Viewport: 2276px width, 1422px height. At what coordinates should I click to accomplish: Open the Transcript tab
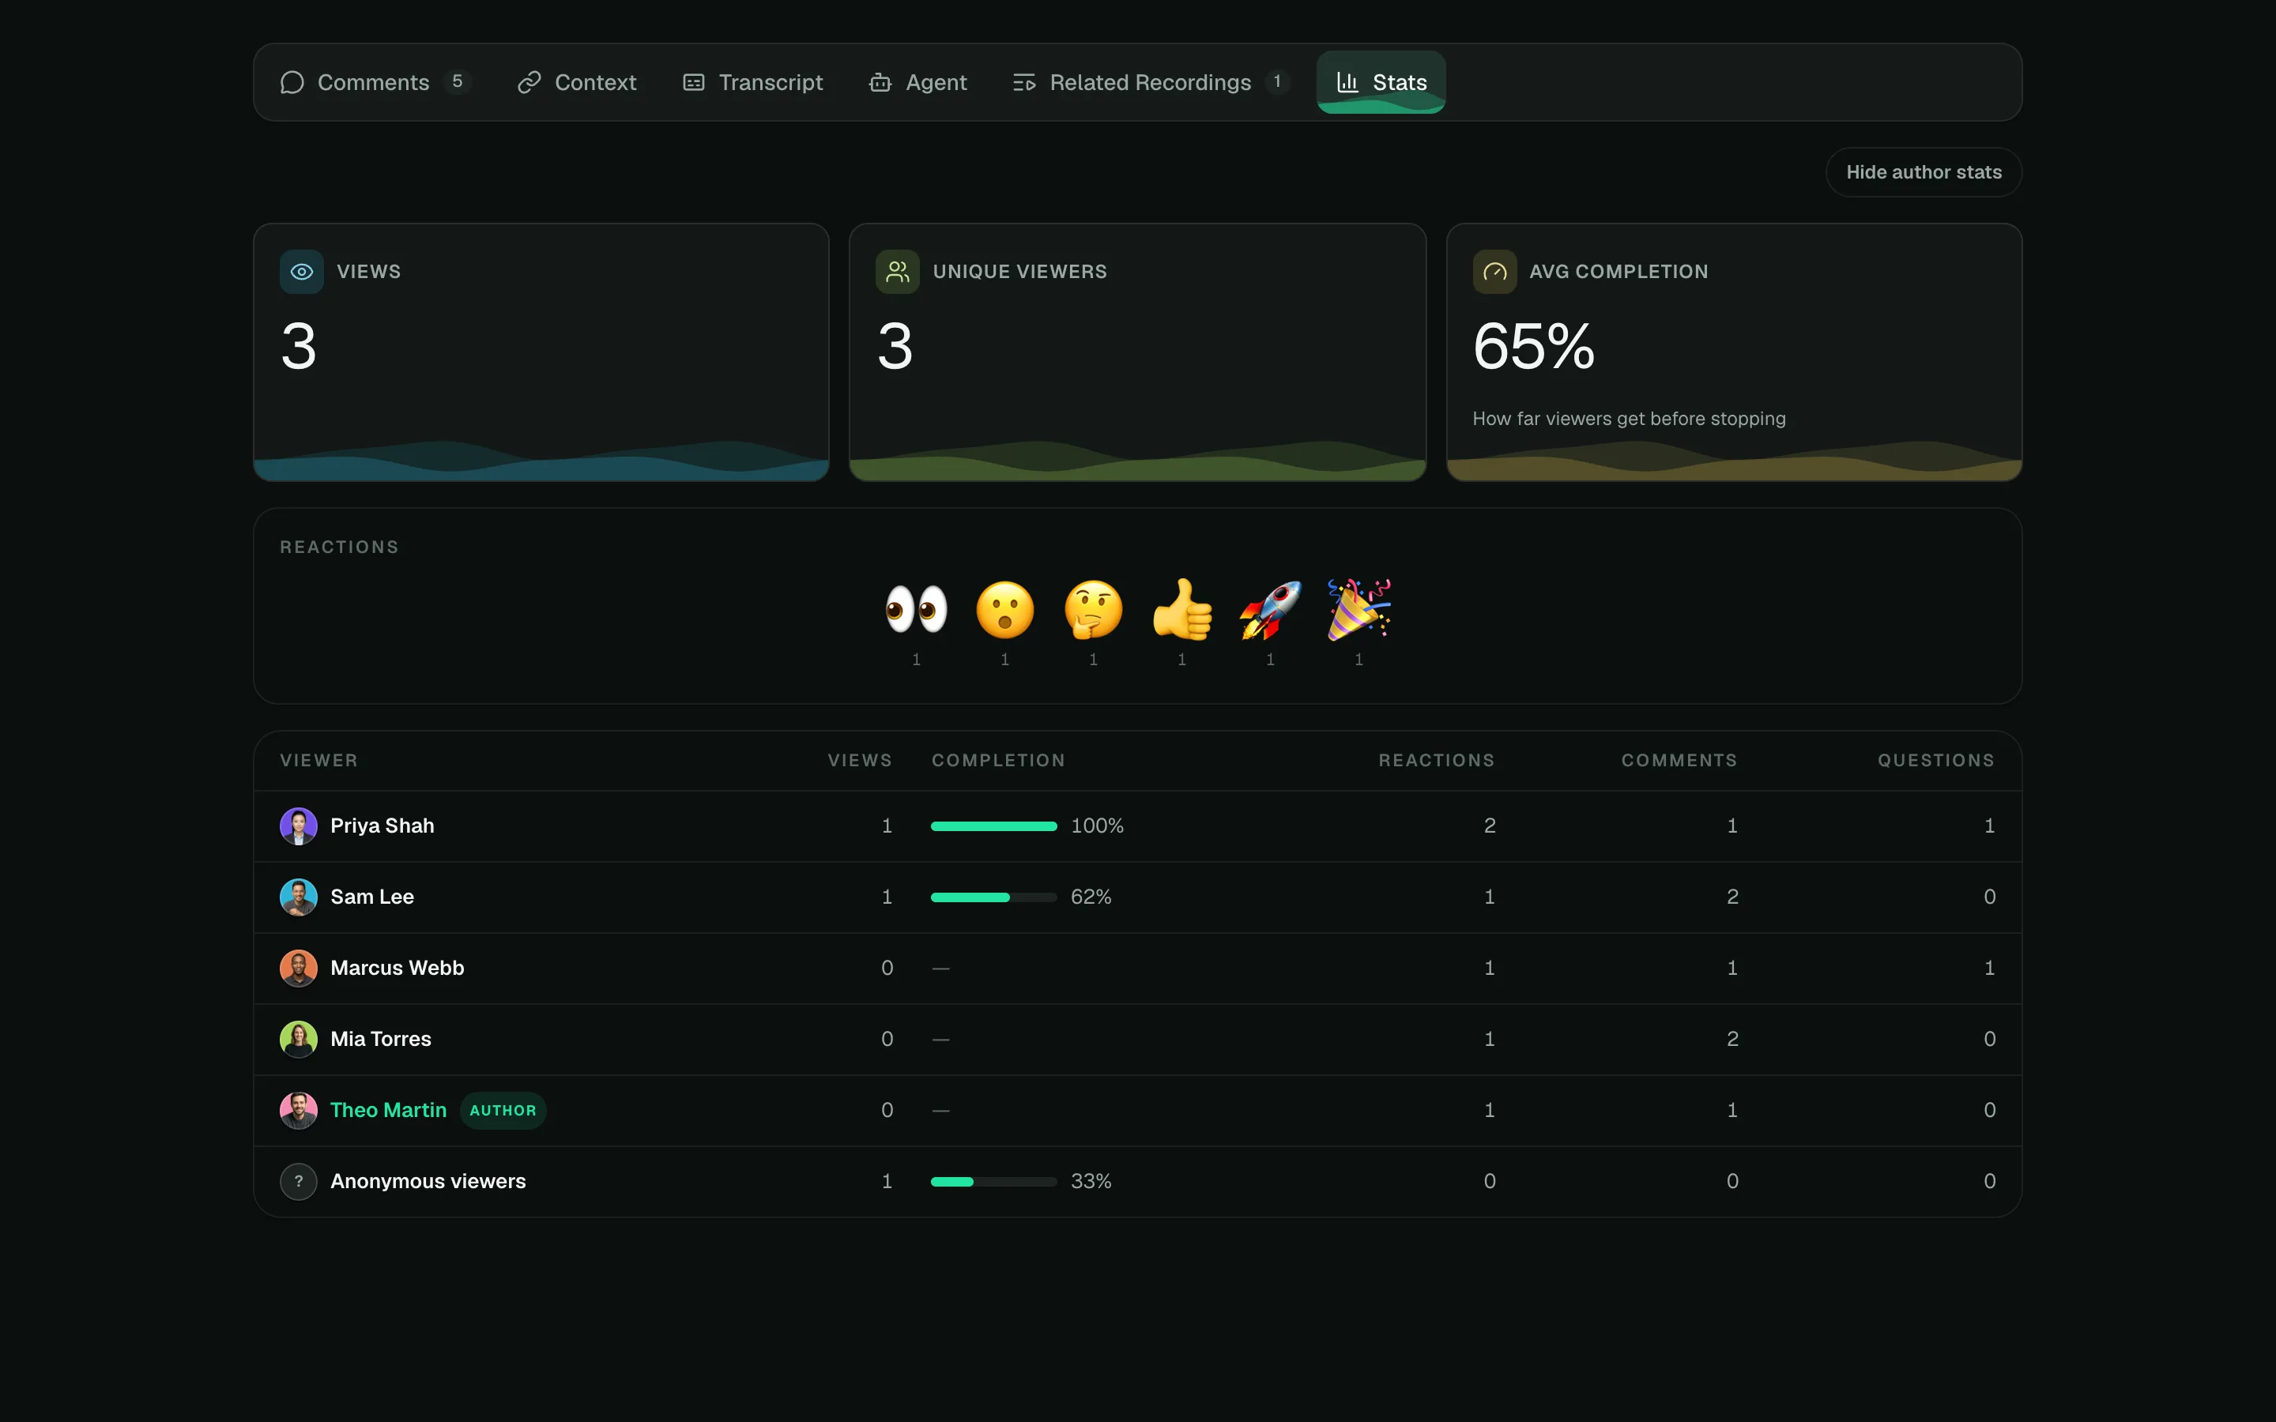(752, 83)
